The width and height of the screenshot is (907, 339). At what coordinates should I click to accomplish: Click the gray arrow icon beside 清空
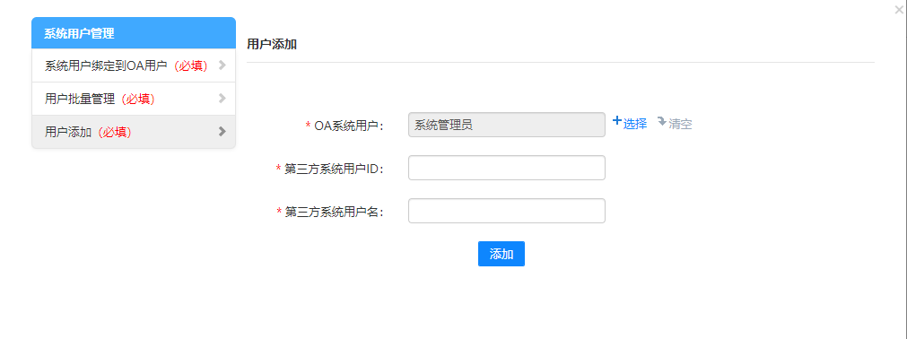(662, 121)
